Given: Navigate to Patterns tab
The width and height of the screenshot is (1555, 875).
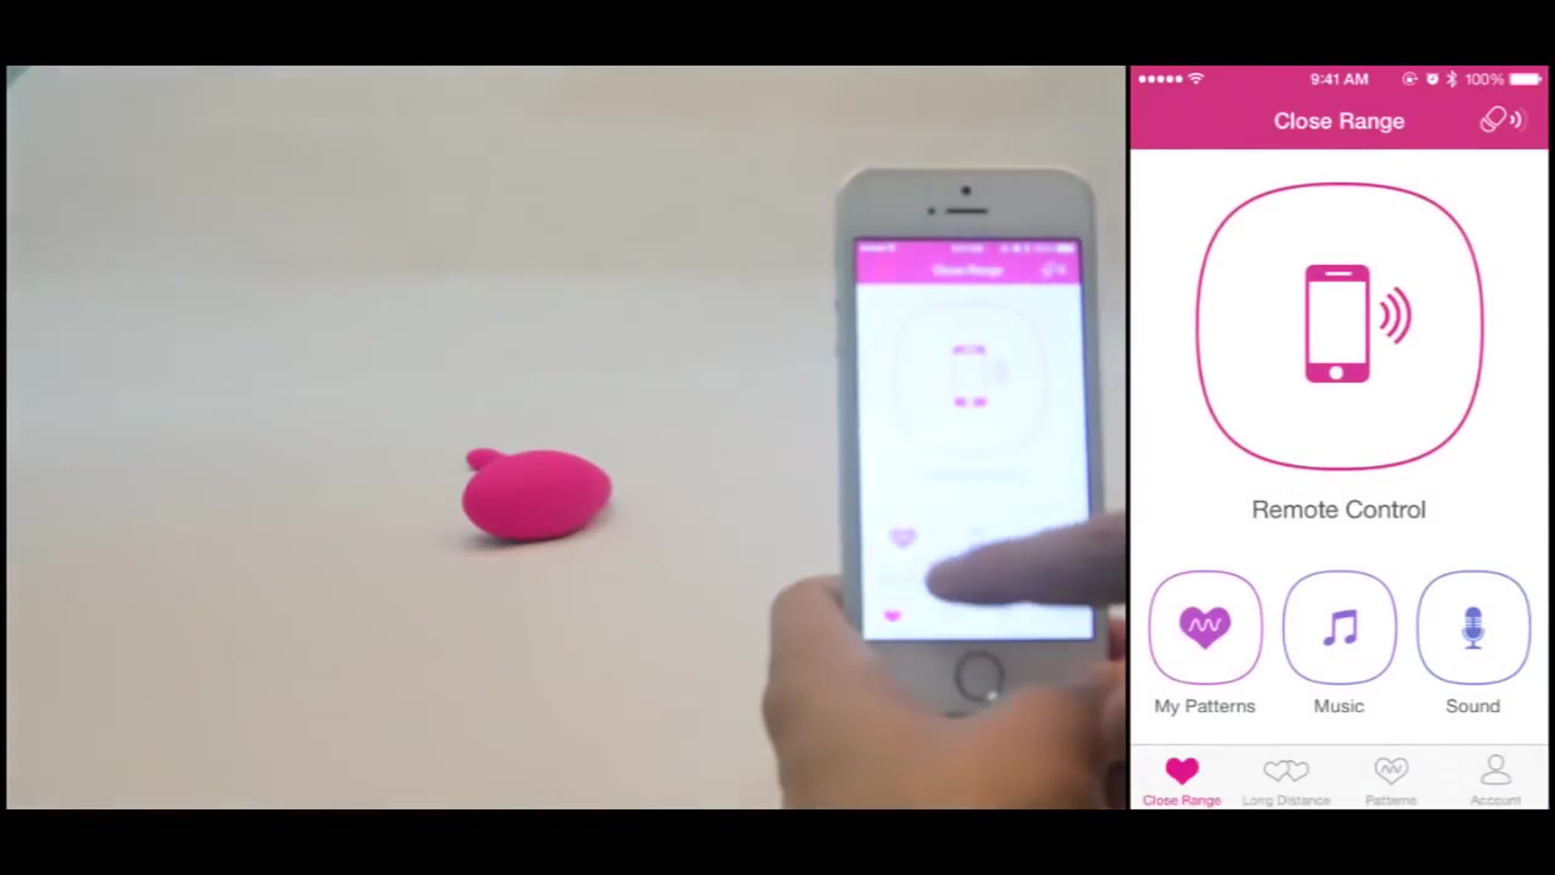Looking at the screenshot, I should pyautogui.click(x=1391, y=778).
